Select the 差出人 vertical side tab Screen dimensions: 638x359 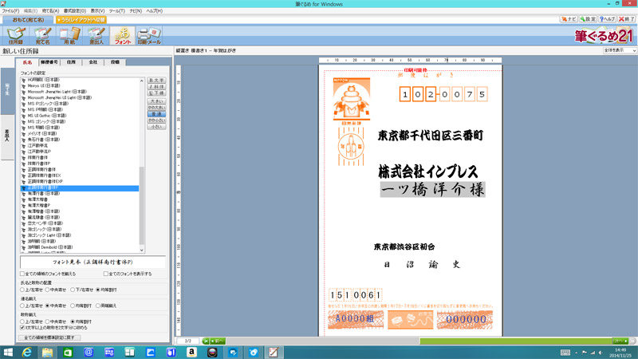point(7,134)
